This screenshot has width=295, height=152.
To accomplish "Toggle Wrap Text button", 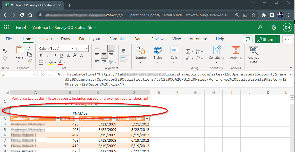I will tap(123, 51).
